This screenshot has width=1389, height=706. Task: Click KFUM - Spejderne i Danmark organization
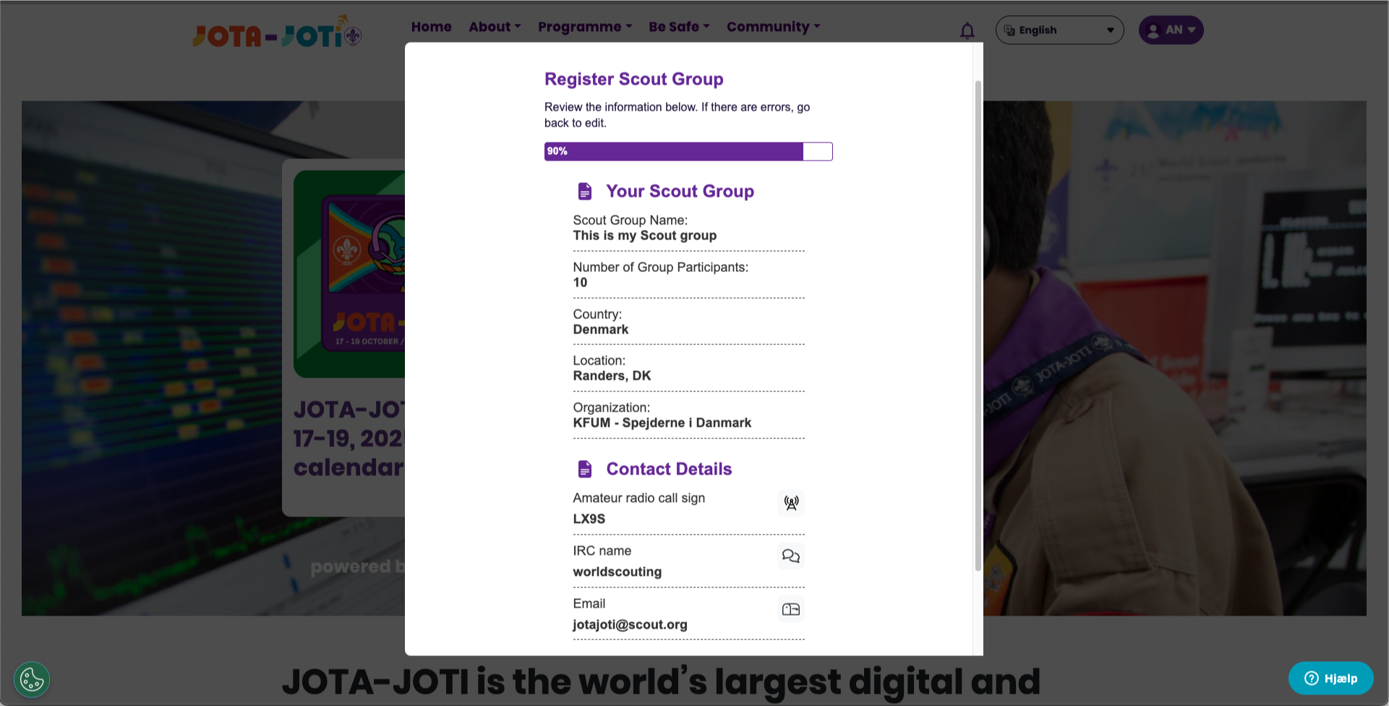(x=662, y=423)
